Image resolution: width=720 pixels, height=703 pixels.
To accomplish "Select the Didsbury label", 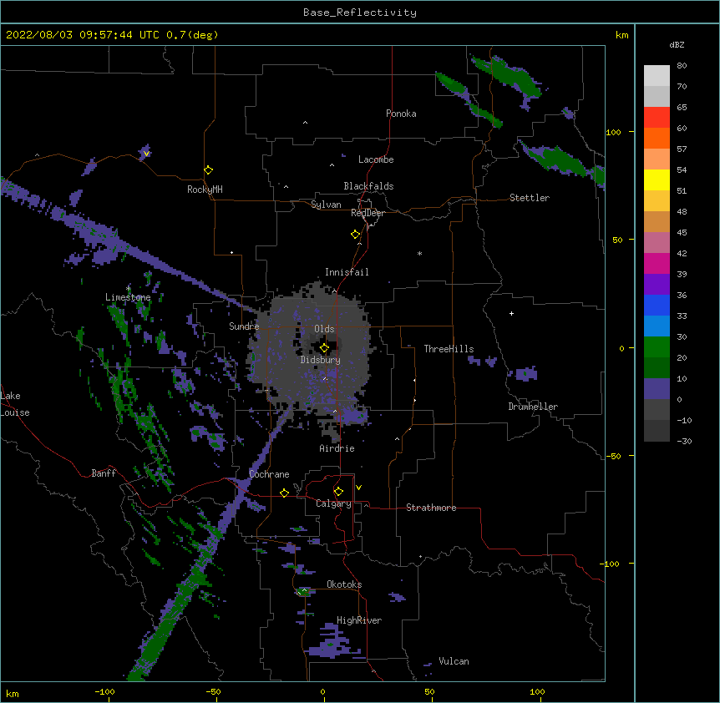I will pyautogui.click(x=320, y=360).
